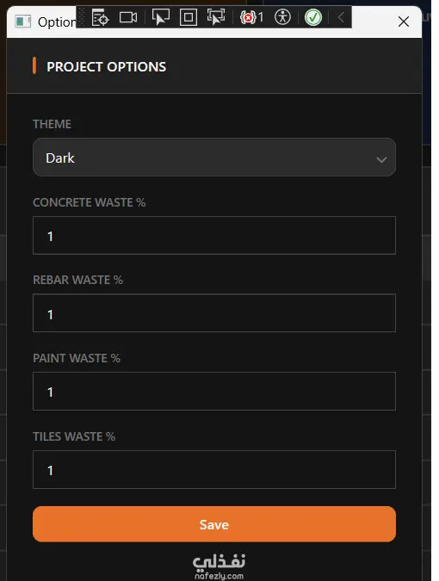Click the Tiles Waste % input box

coord(214,469)
